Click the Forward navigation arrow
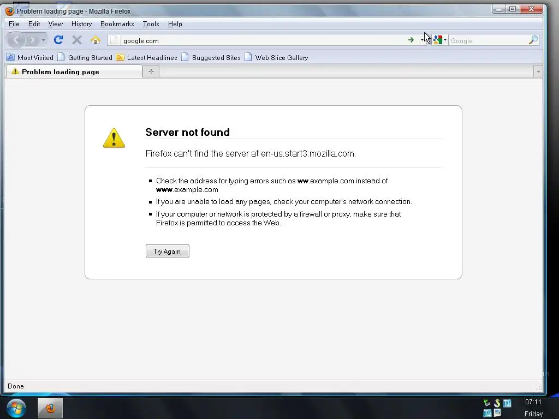559x419 pixels. click(x=32, y=40)
